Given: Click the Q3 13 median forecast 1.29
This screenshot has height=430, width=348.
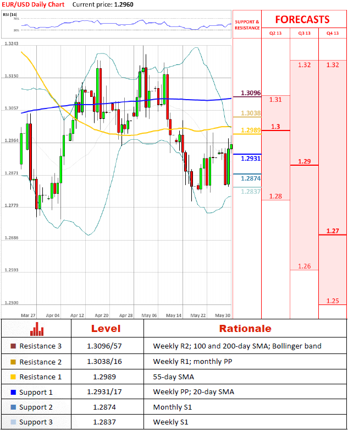Looking at the screenshot, I should click(x=304, y=161).
